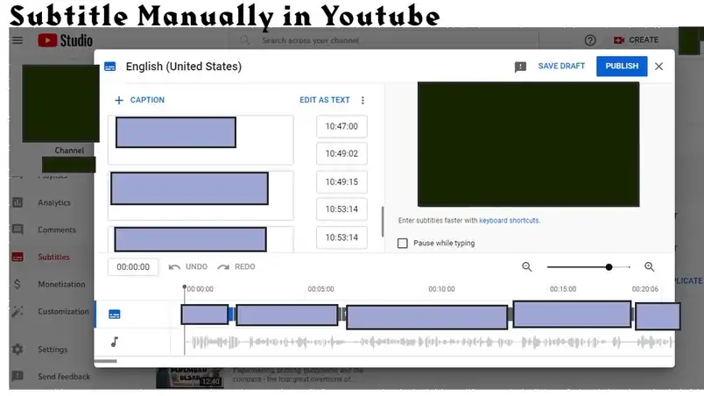Add a new caption with plus CAPTION
Image resolution: width=704 pixels, height=396 pixels.
[x=139, y=100]
